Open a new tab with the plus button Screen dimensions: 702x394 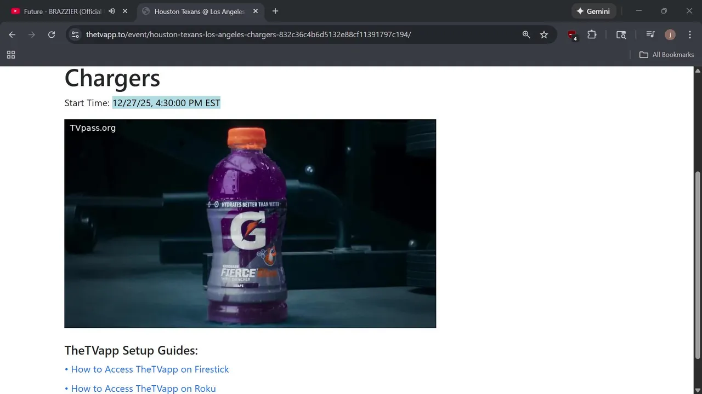tap(275, 11)
